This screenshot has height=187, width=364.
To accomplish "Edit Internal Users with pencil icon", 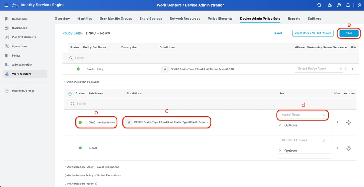I will click(x=324, y=115).
